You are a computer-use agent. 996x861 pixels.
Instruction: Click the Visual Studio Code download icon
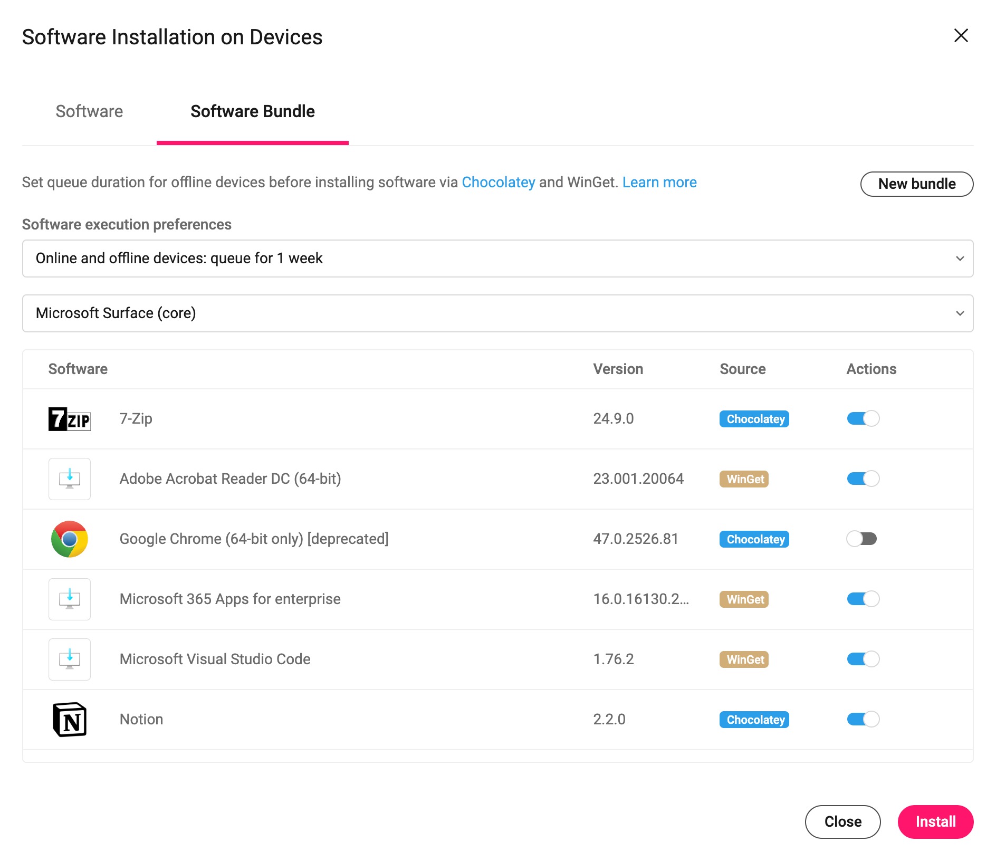70,659
